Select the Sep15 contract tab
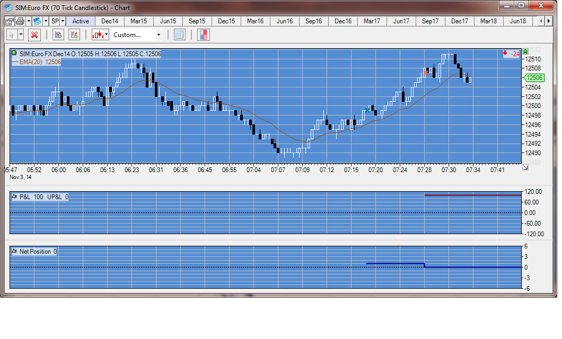 click(x=197, y=21)
